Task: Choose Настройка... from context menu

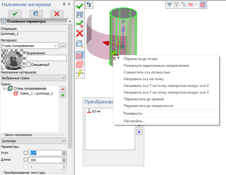Action: click(x=134, y=121)
